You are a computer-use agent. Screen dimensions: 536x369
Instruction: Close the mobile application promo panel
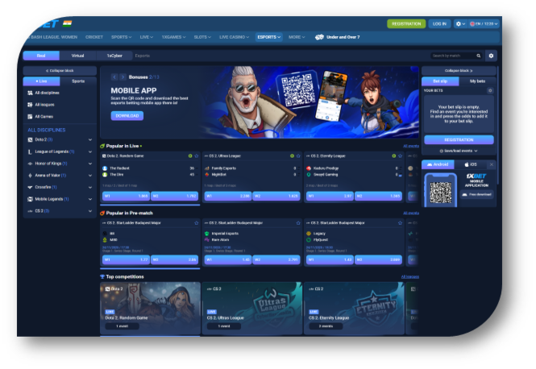click(x=491, y=164)
